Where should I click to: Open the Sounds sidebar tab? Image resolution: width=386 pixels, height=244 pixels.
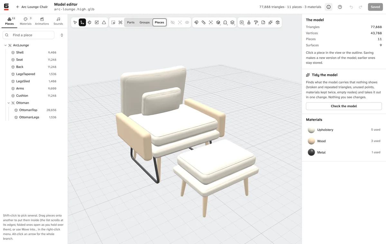[58, 21]
